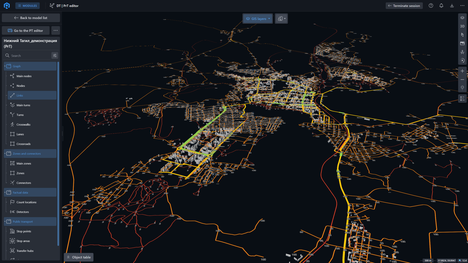The height and width of the screenshot is (263, 468).
Task: Click the Stop points icon
Action: 12,231
